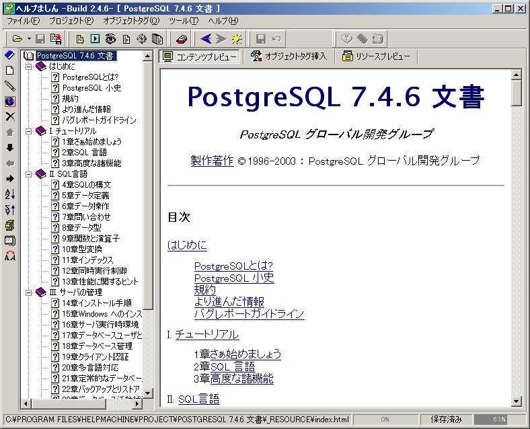Click the X delete icon in sidebar

pos(10,116)
